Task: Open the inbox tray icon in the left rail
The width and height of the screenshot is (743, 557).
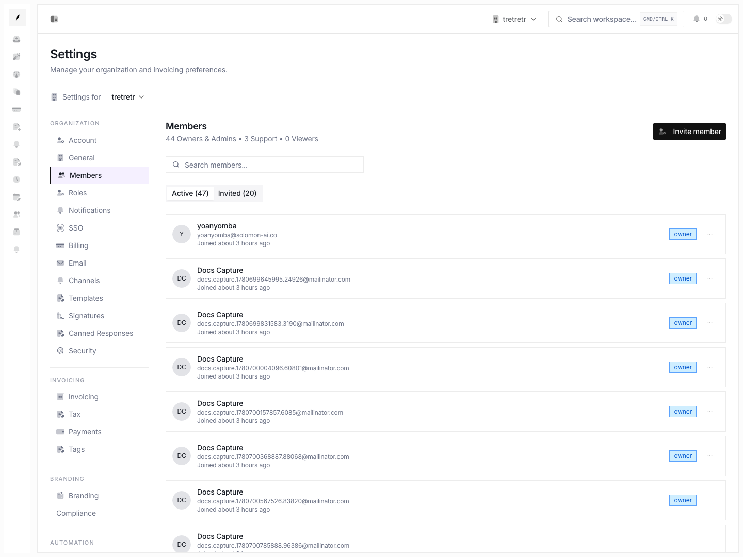Action: click(17, 39)
